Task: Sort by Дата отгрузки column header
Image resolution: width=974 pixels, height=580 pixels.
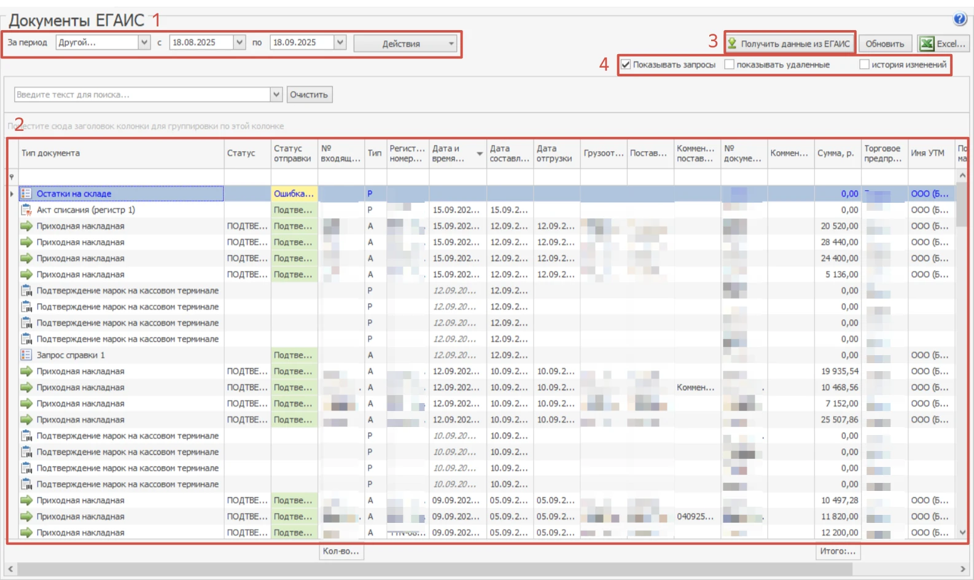Action: pos(556,153)
